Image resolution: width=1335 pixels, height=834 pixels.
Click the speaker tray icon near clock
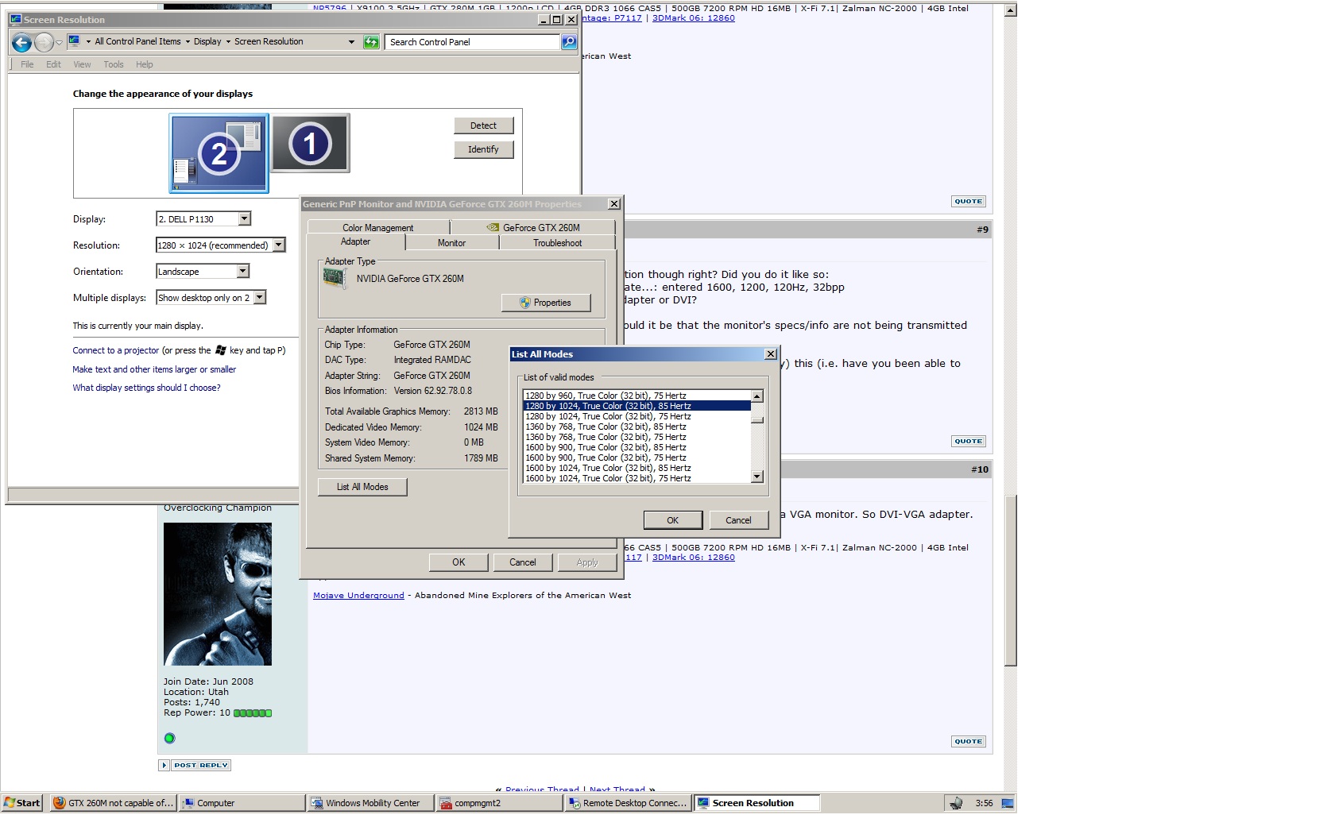(x=956, y=803)
